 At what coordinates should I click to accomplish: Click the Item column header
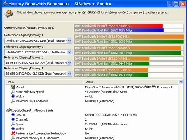44,82
